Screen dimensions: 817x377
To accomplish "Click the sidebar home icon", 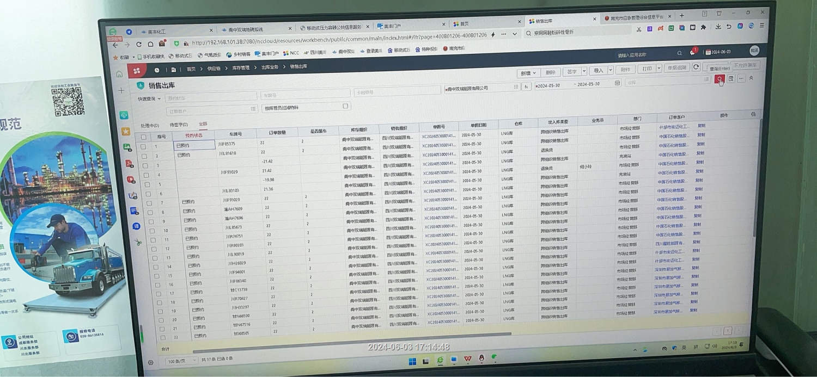I will click(x=119, y=74).
